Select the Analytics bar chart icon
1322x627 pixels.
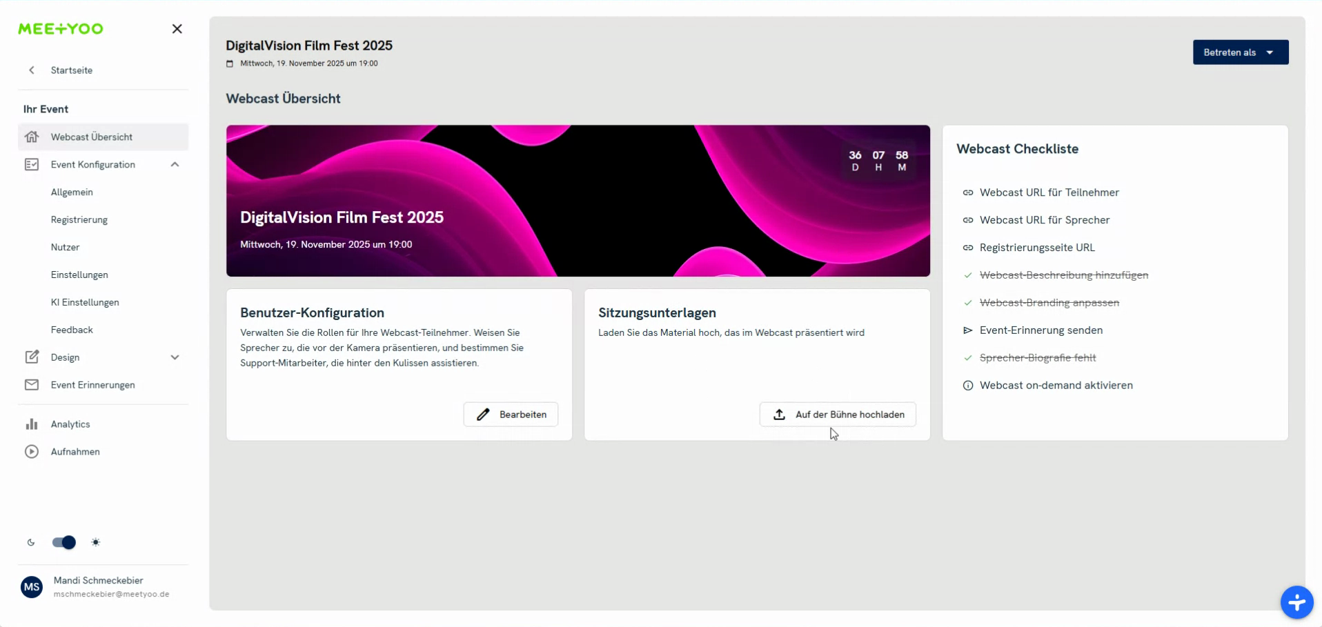pos(32,424)
